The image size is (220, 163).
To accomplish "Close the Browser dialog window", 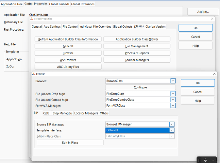I will (214, 74).
